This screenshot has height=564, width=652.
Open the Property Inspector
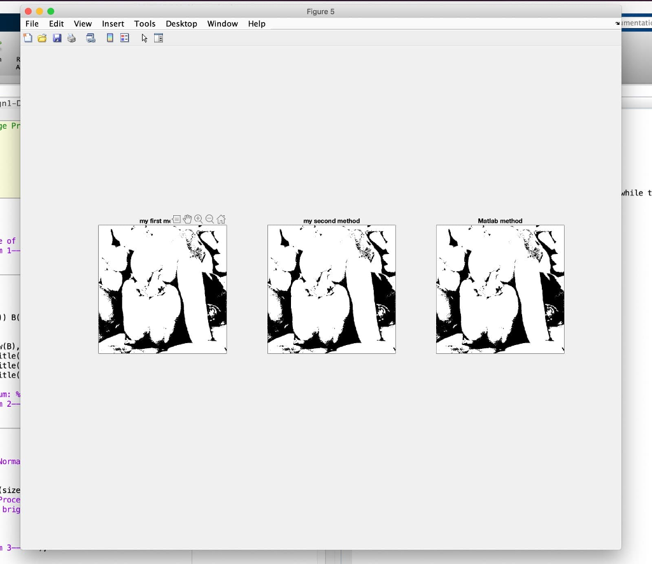(158, 38)
